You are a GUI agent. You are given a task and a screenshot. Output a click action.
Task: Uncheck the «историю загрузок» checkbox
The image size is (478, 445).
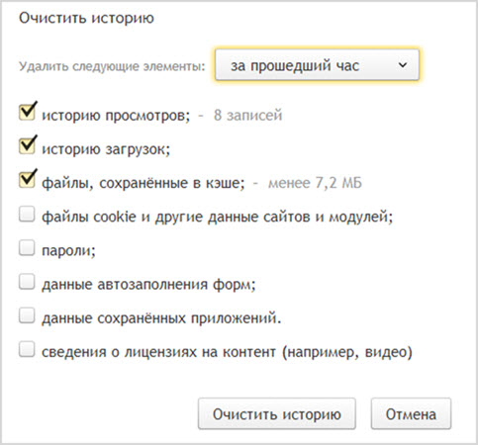coord(27,146)
